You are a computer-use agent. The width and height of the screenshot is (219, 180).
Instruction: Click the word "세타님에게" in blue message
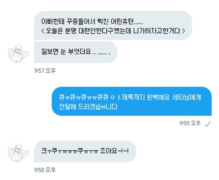click(186, 97)
